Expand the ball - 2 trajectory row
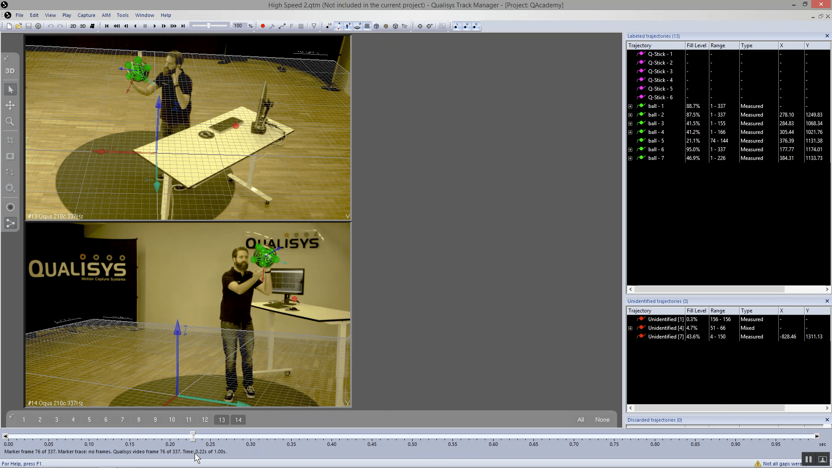The height and width of the screenshot is (468, 832). [630, 115]
